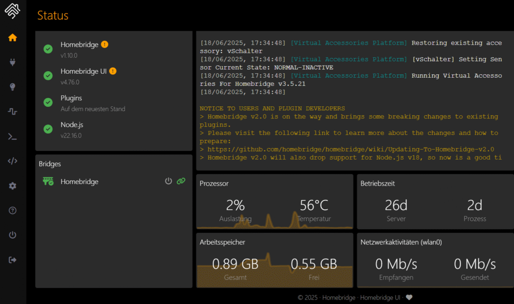Open the Homebridge UI link in the footer
Screen dimensions: 514x304
[x=380, y=297]
